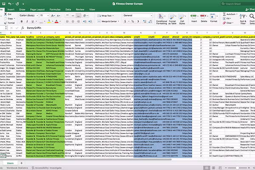
Task: Apply currency format with the dollar sign
Action: pyautogui.click(x=125, y=21)
